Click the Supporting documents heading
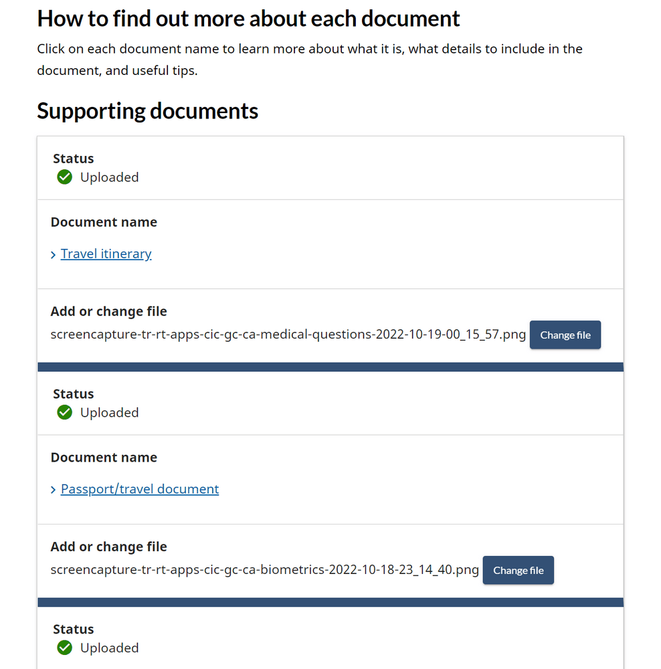The height and width of the screenshot is (669, 661). pos(147,110)
